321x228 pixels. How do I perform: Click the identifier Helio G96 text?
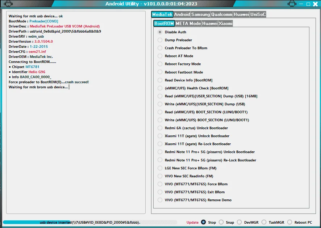[x=37, y=72]
